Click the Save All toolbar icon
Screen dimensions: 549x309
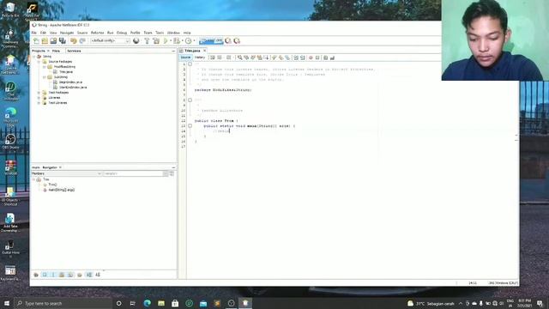coord(63,41)
